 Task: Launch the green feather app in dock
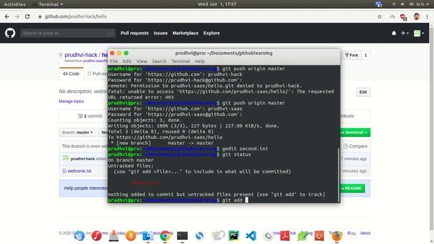[x=302, y=236]
